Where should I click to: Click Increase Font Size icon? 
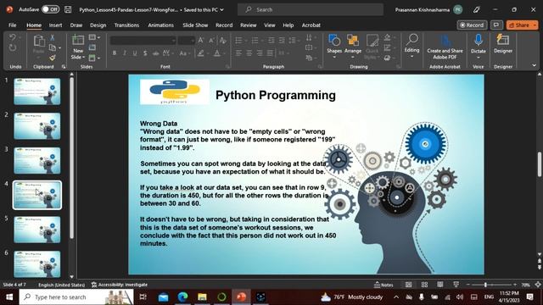pos(201,41)
